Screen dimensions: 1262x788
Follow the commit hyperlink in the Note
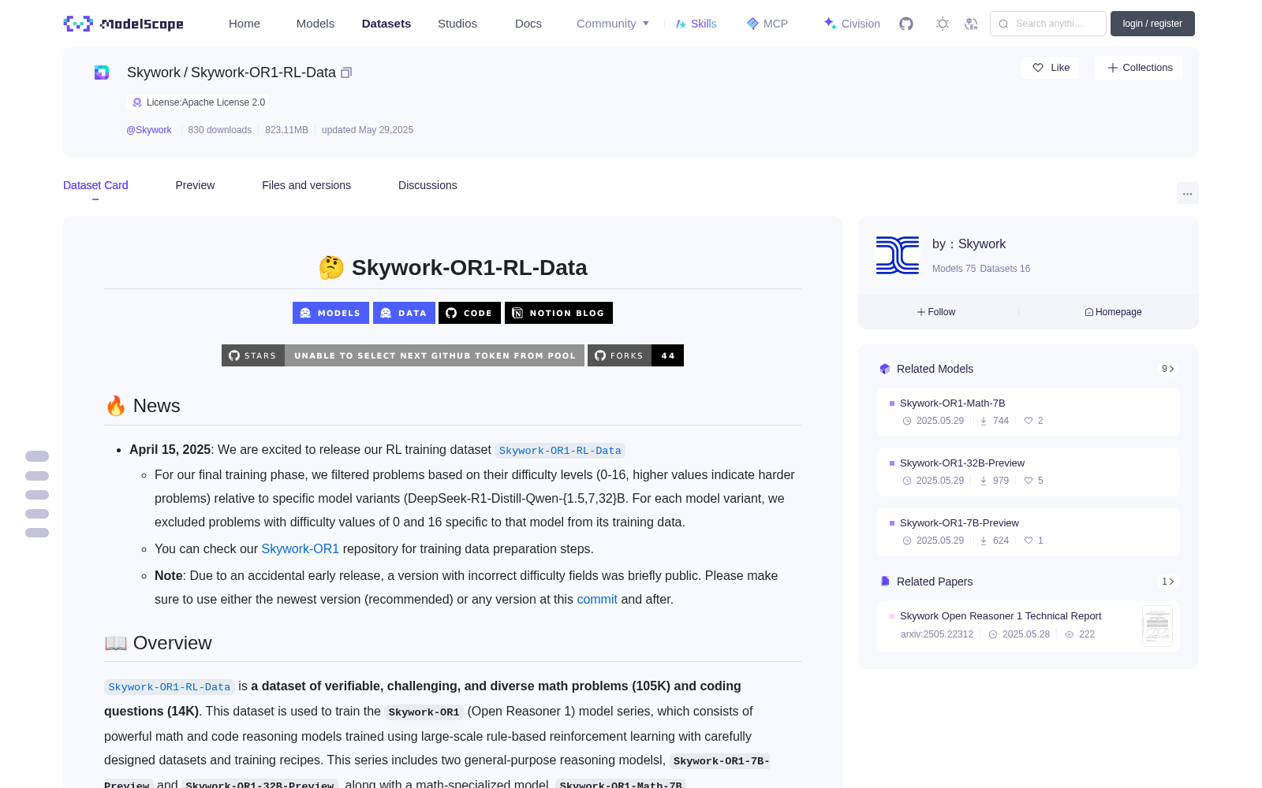[x=597, y=600]
